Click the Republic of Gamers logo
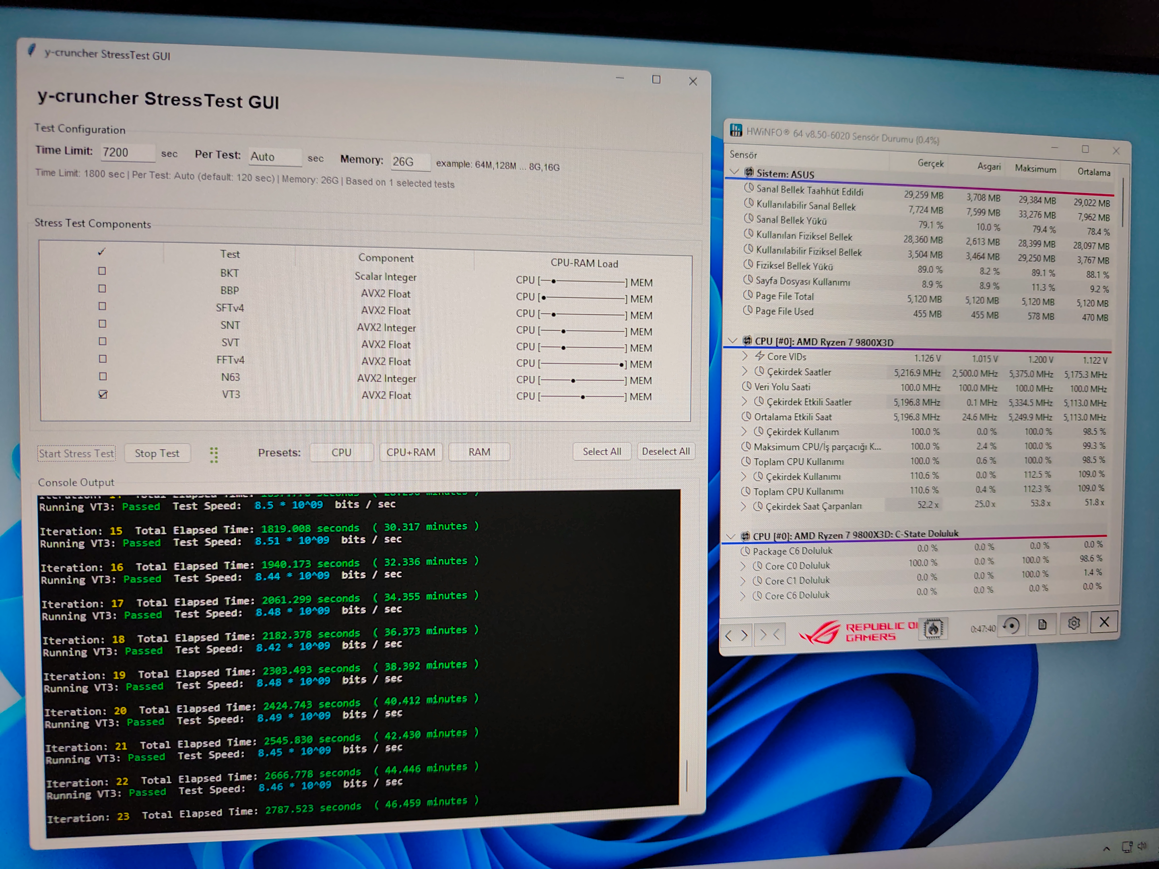 (x=858, y=632)
